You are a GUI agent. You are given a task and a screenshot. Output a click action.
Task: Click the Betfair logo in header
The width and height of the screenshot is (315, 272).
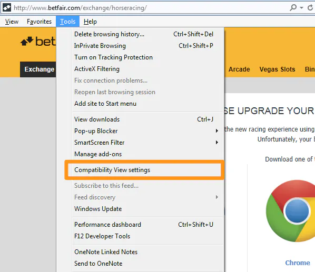coord(38,42)
